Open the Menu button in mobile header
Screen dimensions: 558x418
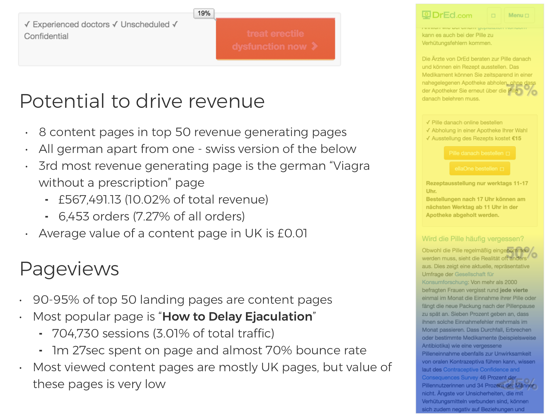coord(519,15)
